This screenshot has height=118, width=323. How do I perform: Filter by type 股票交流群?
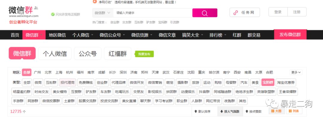pyautogui.click(x=87, y=101)
